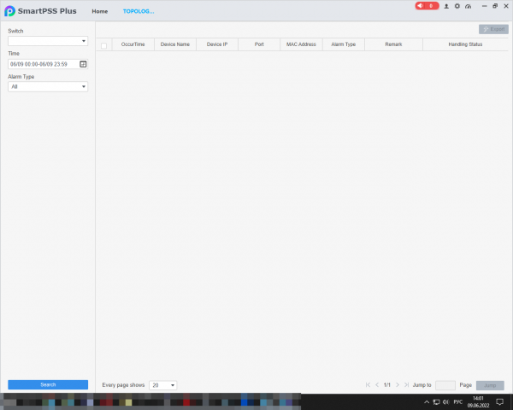Click the OccurTime column header
The image size is (513, 410).
(133, 44)
